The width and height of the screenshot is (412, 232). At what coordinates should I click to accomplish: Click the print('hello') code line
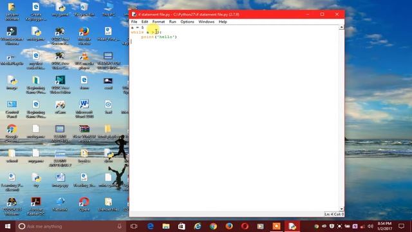159,37
